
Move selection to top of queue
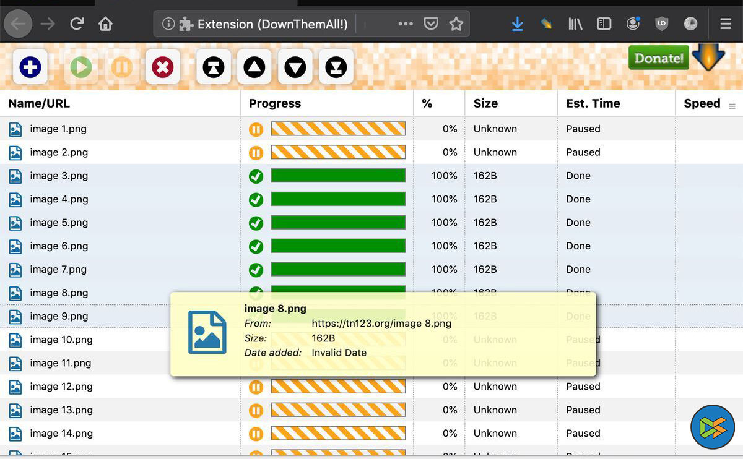214,67
